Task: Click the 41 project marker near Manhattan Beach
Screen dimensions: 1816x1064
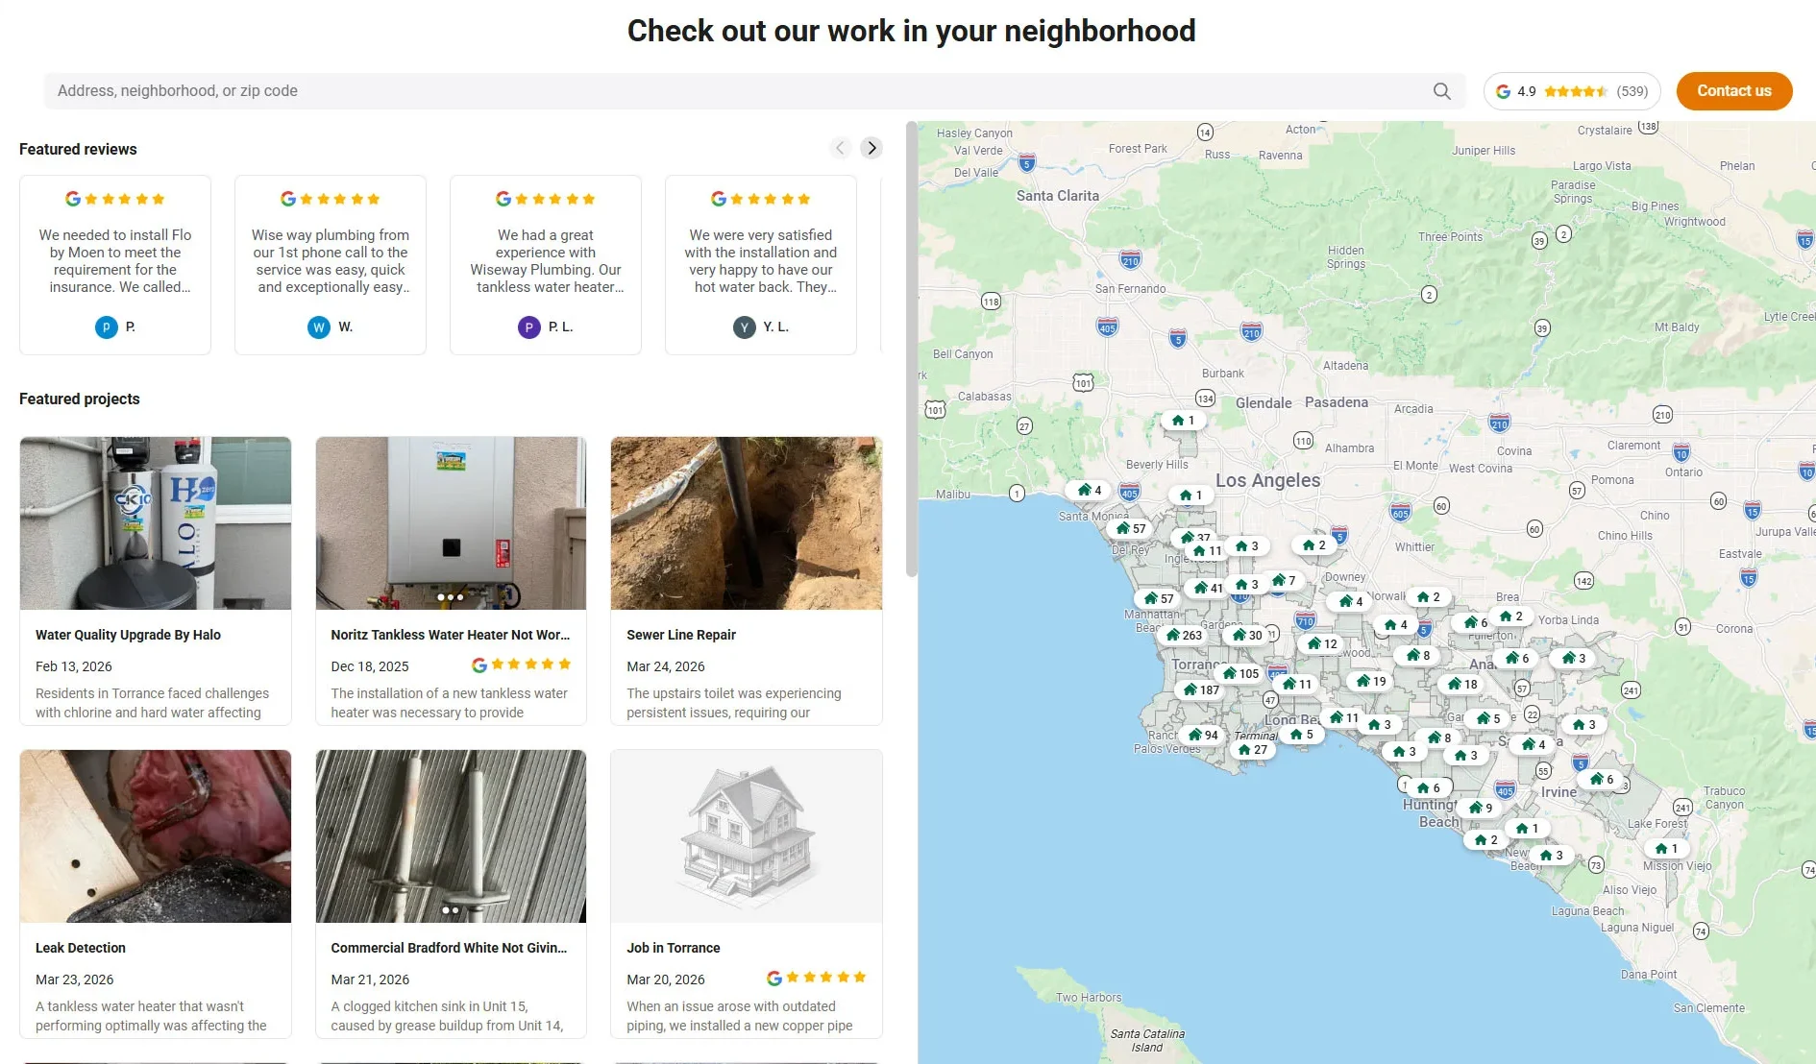Action: pos(1207,587)
